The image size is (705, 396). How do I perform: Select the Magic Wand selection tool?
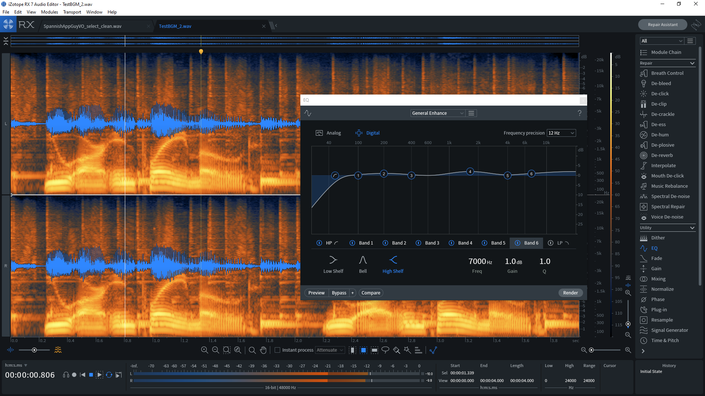point(407,350)
